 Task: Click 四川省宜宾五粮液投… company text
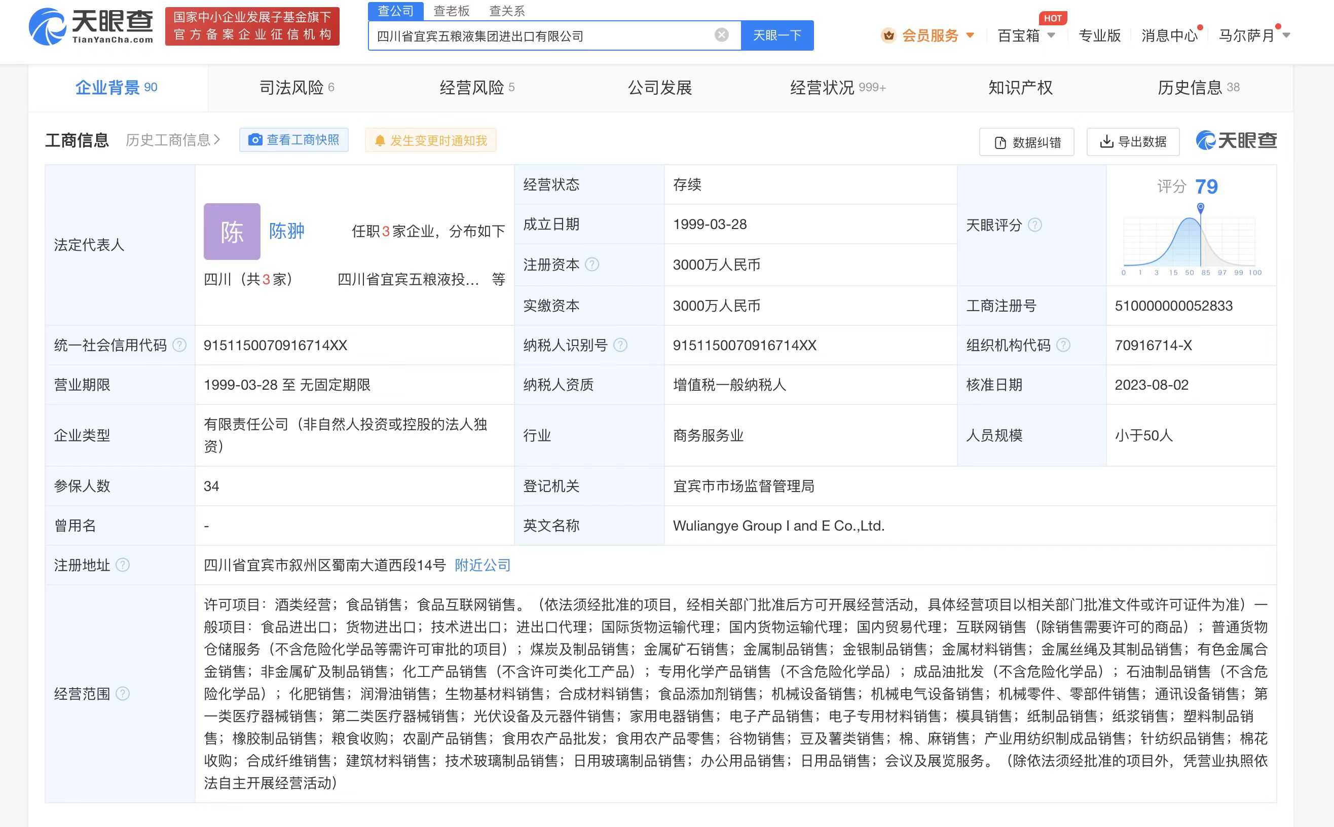408,280
